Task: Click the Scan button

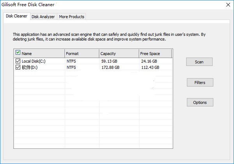Action: [199, 62]
